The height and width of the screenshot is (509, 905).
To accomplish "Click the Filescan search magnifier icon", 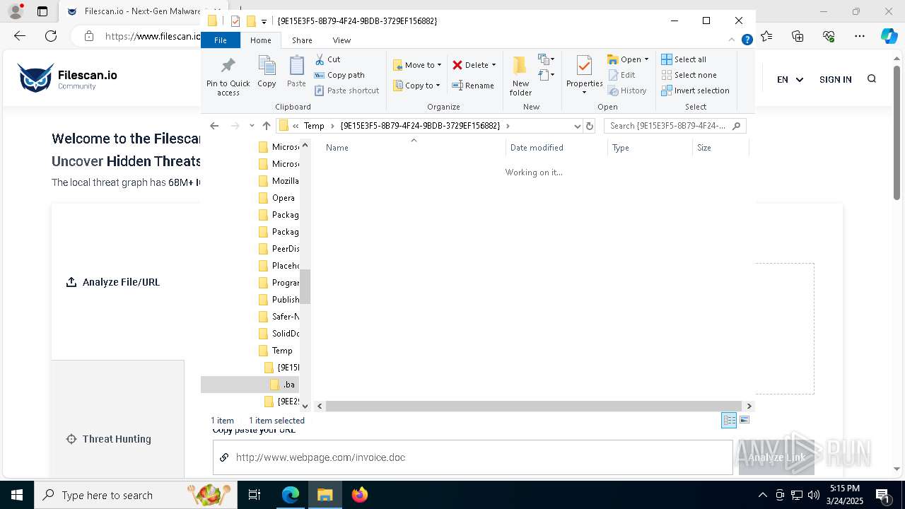I will point(872,79).
